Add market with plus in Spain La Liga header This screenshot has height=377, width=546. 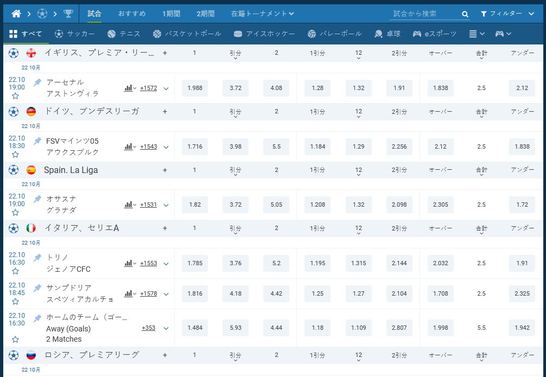(165, 170)
